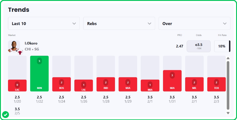Click I.Okoro player headshot
The width and height of the screenshot is (237, 120).
[14, 46]
